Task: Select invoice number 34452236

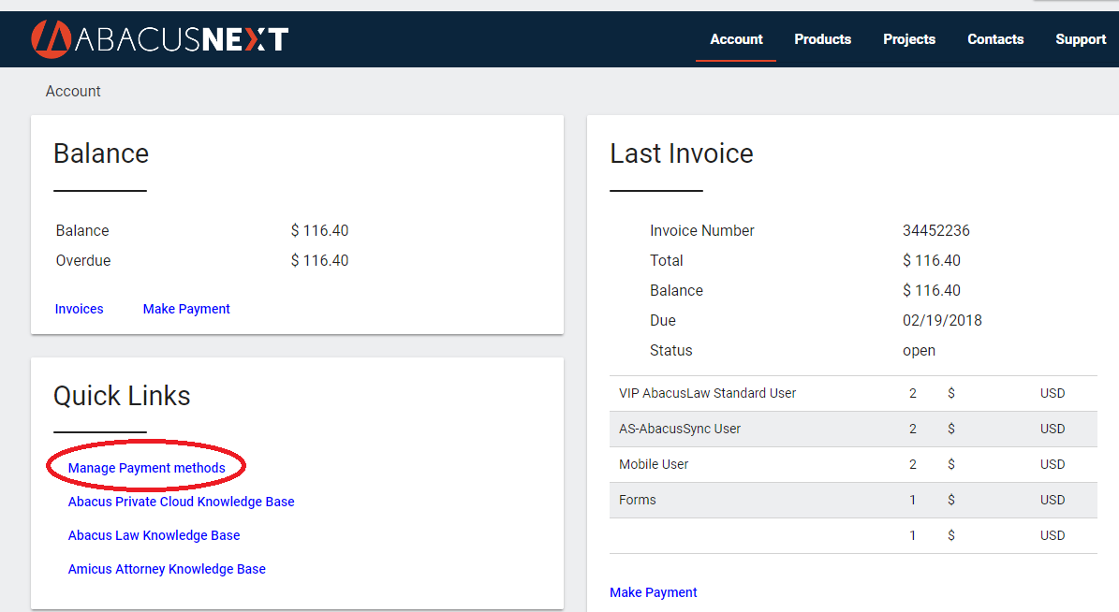Action: point(935,230)
